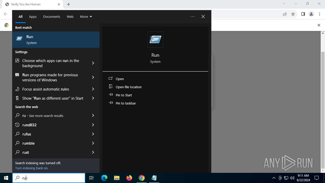The width and height of the screenshot is (325, 183).
Task: Open 'Choose which apps can run in background' setting
Action: (51, 63)
